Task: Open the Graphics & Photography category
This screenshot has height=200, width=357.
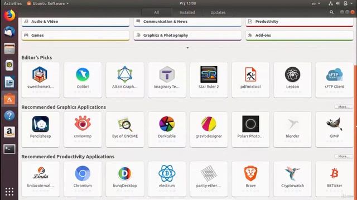Action: pos(187,36)
